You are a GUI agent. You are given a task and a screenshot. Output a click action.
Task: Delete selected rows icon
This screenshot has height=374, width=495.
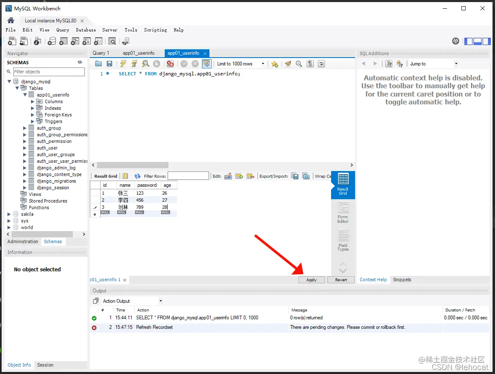pyautogui.click(x=250, y=176)
